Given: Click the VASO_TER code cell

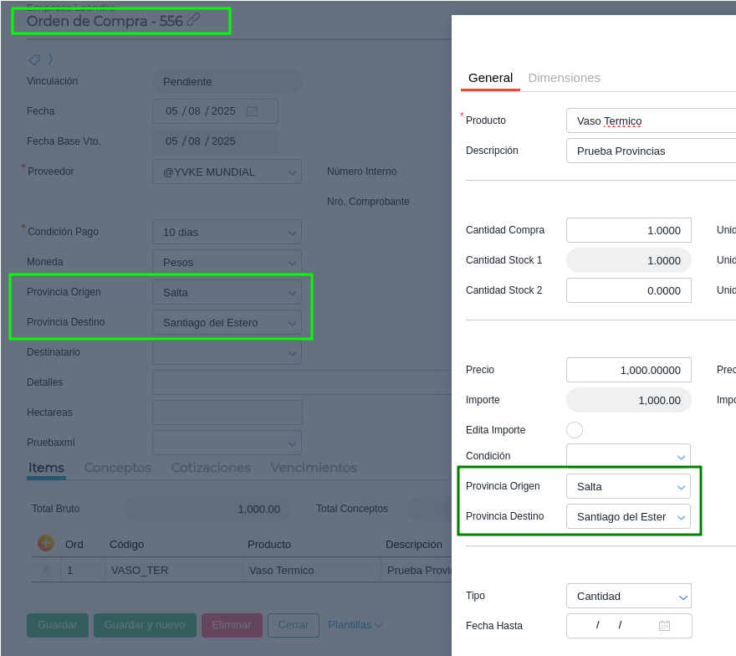Looking at the screenshot, I should (x=173, y=570).
